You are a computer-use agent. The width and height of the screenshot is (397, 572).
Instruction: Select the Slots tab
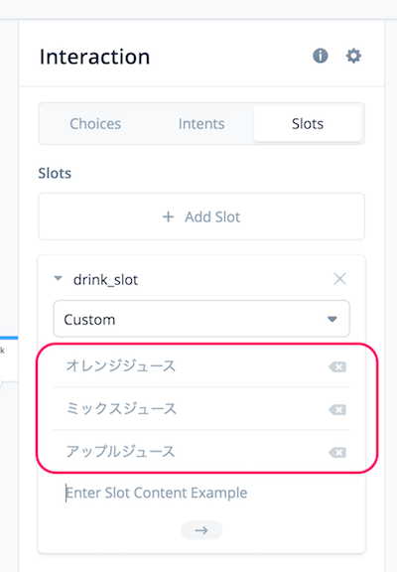(308, 124)
